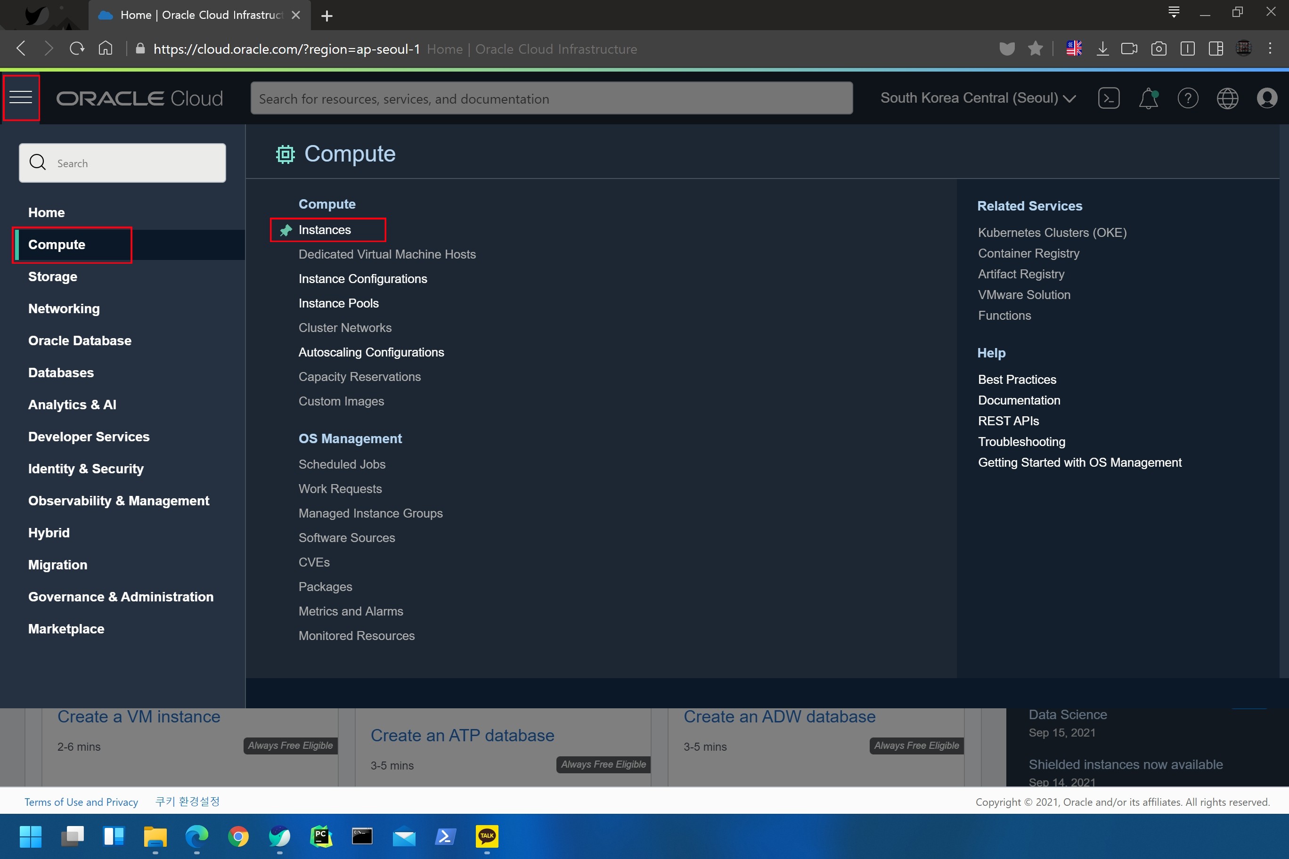Expand the South Korea Central region dropdown
This screenshot has width=1289, height=859.
coord(978,98)
